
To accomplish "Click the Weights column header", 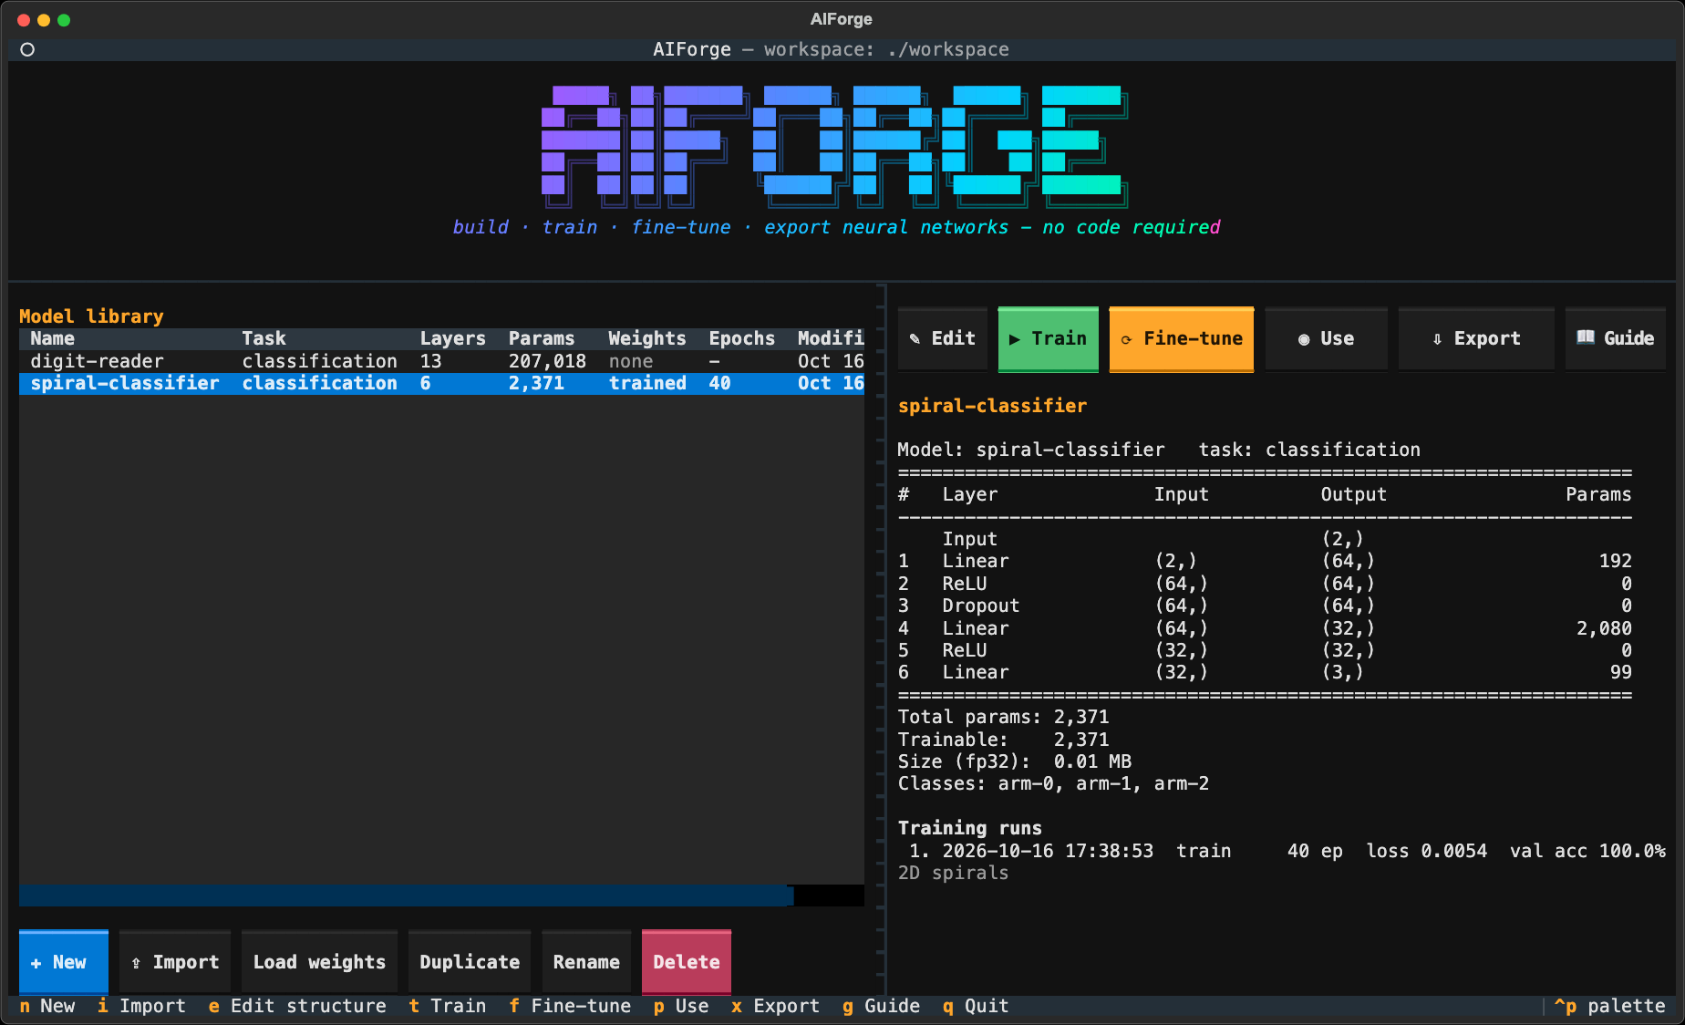I will click(x=647, y=338).
